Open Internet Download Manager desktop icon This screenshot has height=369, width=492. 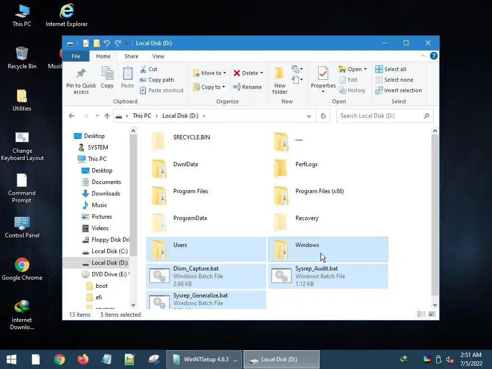[22, 315]
